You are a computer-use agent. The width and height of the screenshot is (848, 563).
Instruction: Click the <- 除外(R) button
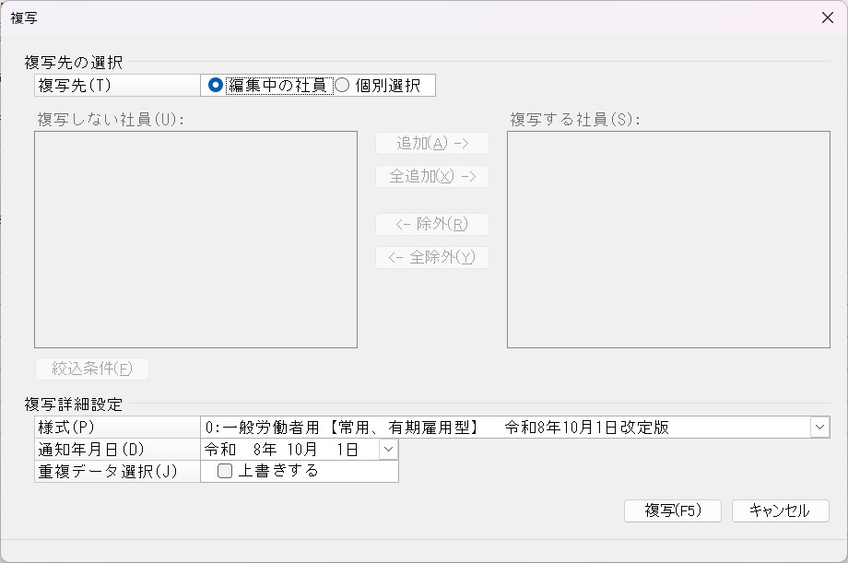point(432,224)
